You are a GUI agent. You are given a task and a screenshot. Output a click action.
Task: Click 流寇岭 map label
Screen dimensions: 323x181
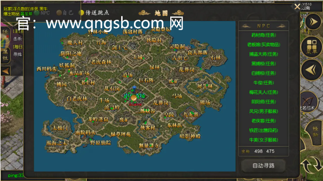click(112, 107)
